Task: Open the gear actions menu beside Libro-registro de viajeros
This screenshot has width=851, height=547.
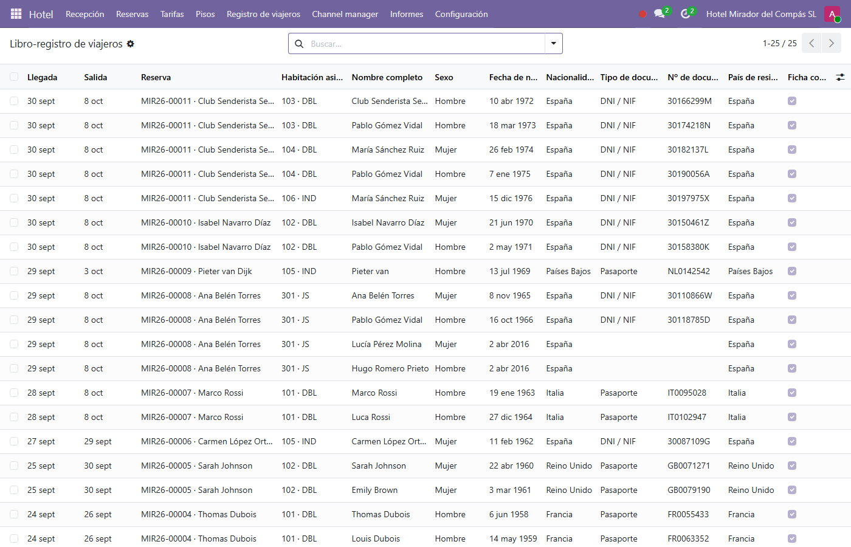Action: pos(130,44)
